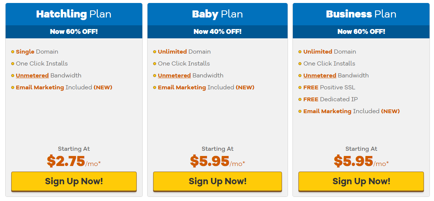Click the yellow bullet beside Single Domain

pyautogui.click(x=13, y=52)
